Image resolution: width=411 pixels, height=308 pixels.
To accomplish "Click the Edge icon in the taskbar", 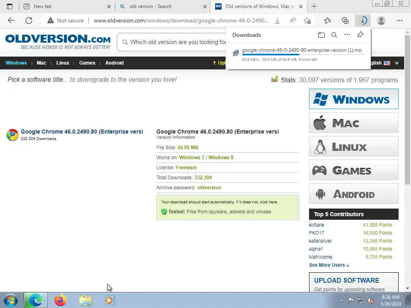I will [36, 300].
